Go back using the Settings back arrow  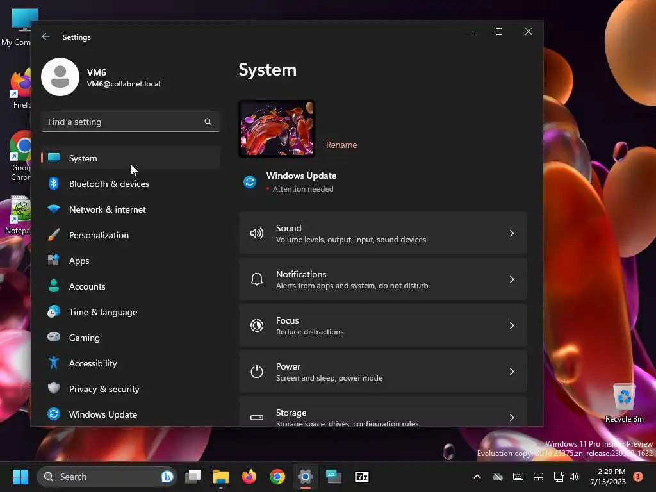click(x=46, y=37)
